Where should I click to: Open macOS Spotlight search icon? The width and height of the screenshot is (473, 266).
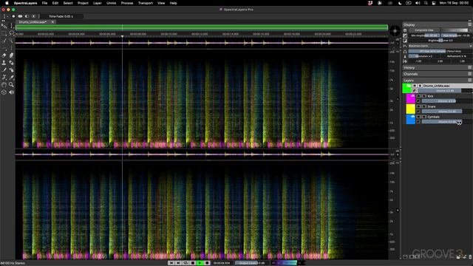point(426,3)
